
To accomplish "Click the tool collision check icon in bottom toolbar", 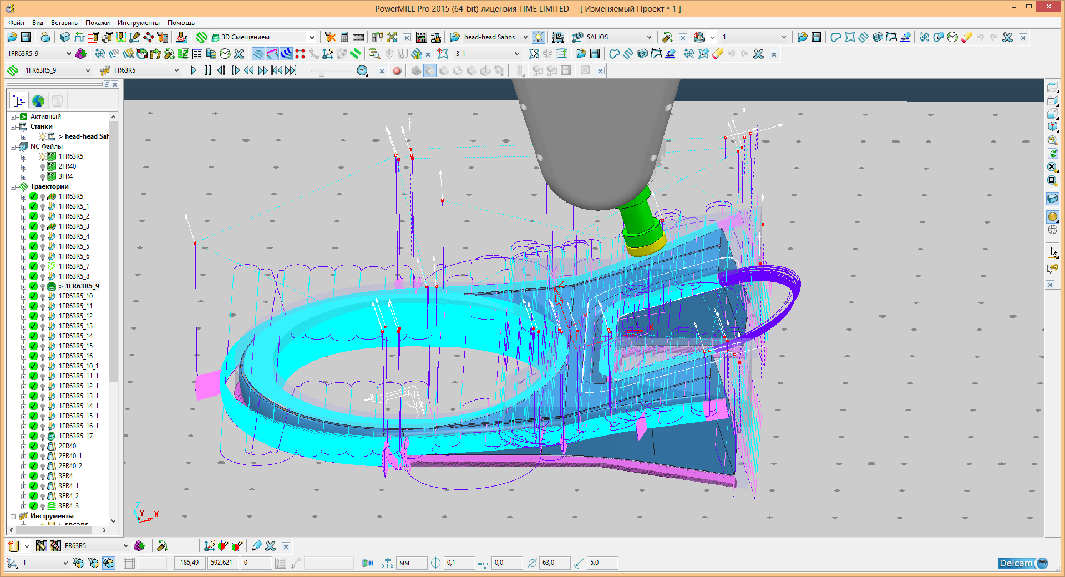I will [162, 546].
